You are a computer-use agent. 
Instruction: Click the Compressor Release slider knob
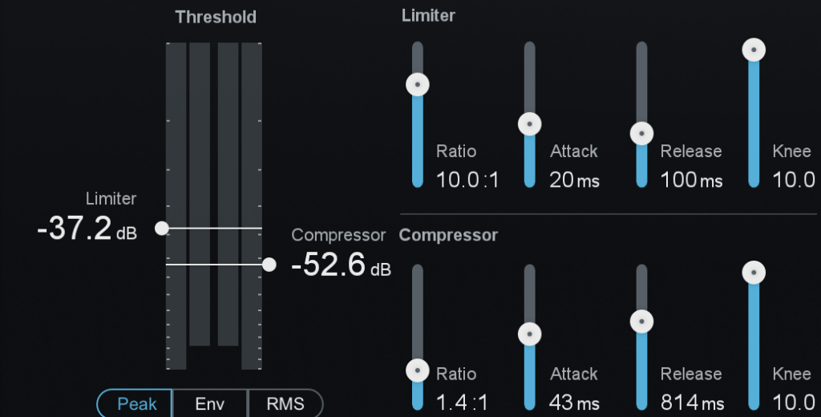pyautogui.click(x=641, y=322)
